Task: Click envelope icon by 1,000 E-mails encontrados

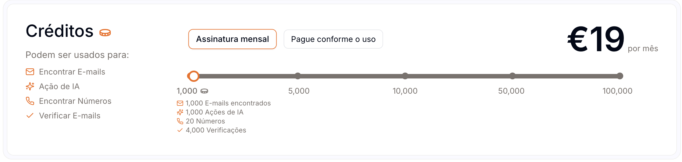Action: click(x=180, y=103)
